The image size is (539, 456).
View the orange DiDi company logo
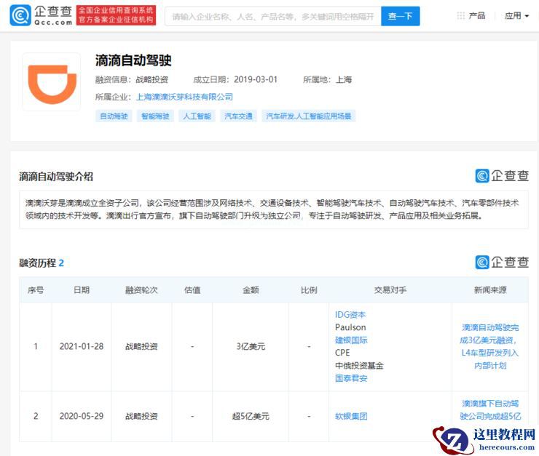(52, 82)
